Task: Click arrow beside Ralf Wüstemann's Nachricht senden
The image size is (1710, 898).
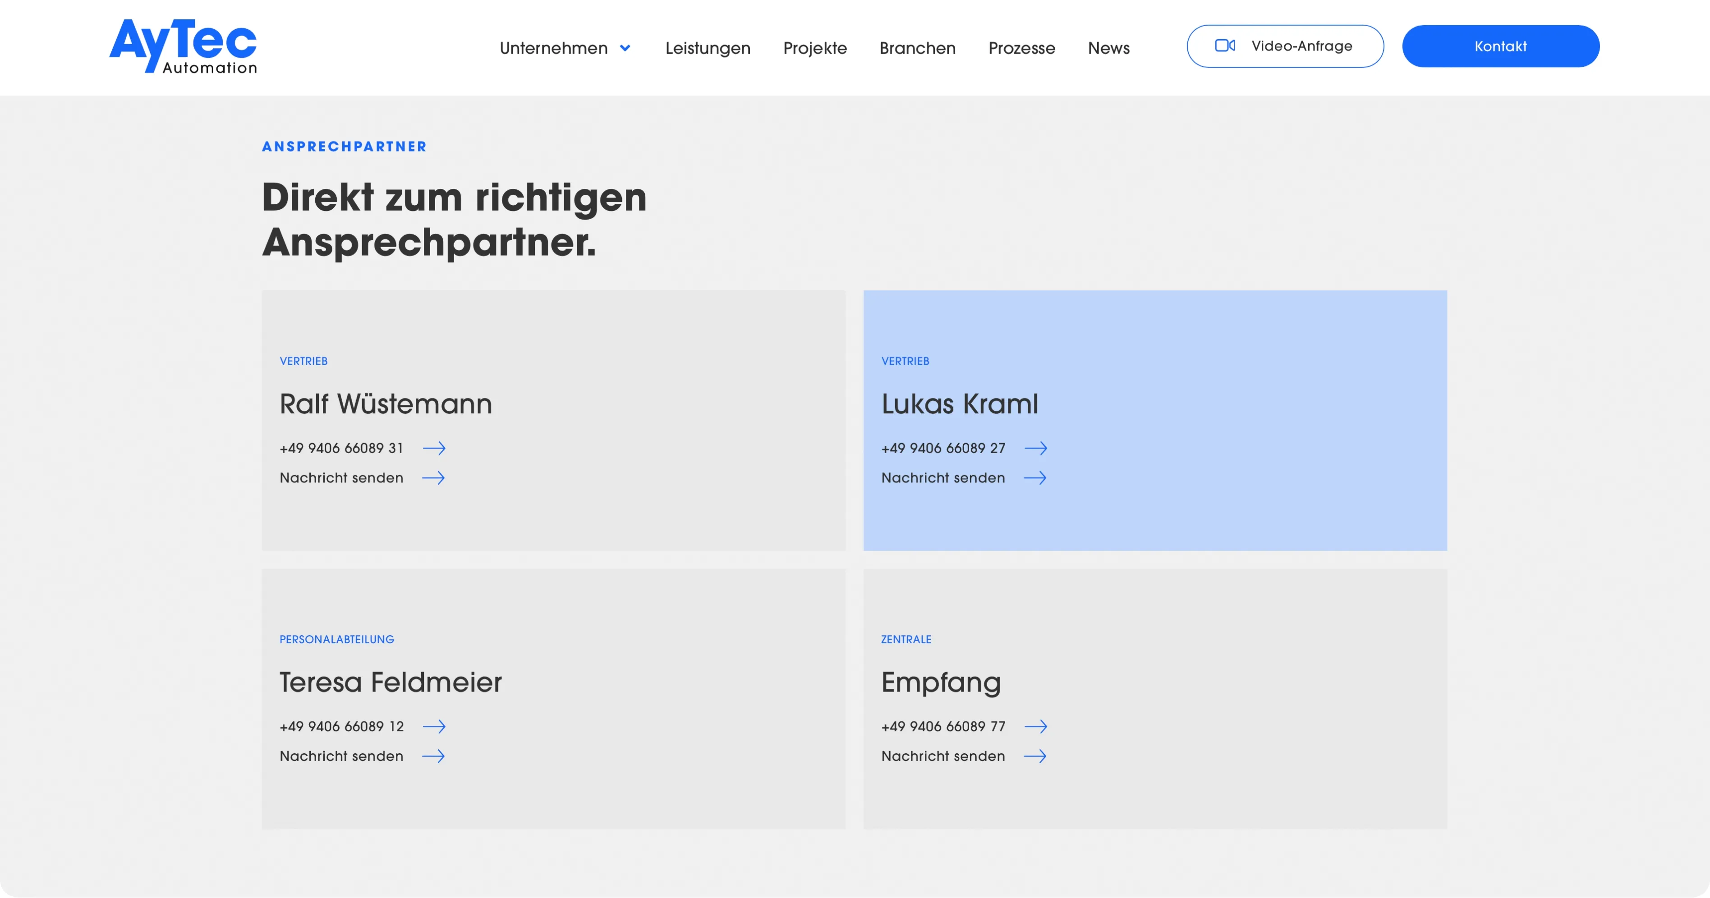Action: click(433, 479)
